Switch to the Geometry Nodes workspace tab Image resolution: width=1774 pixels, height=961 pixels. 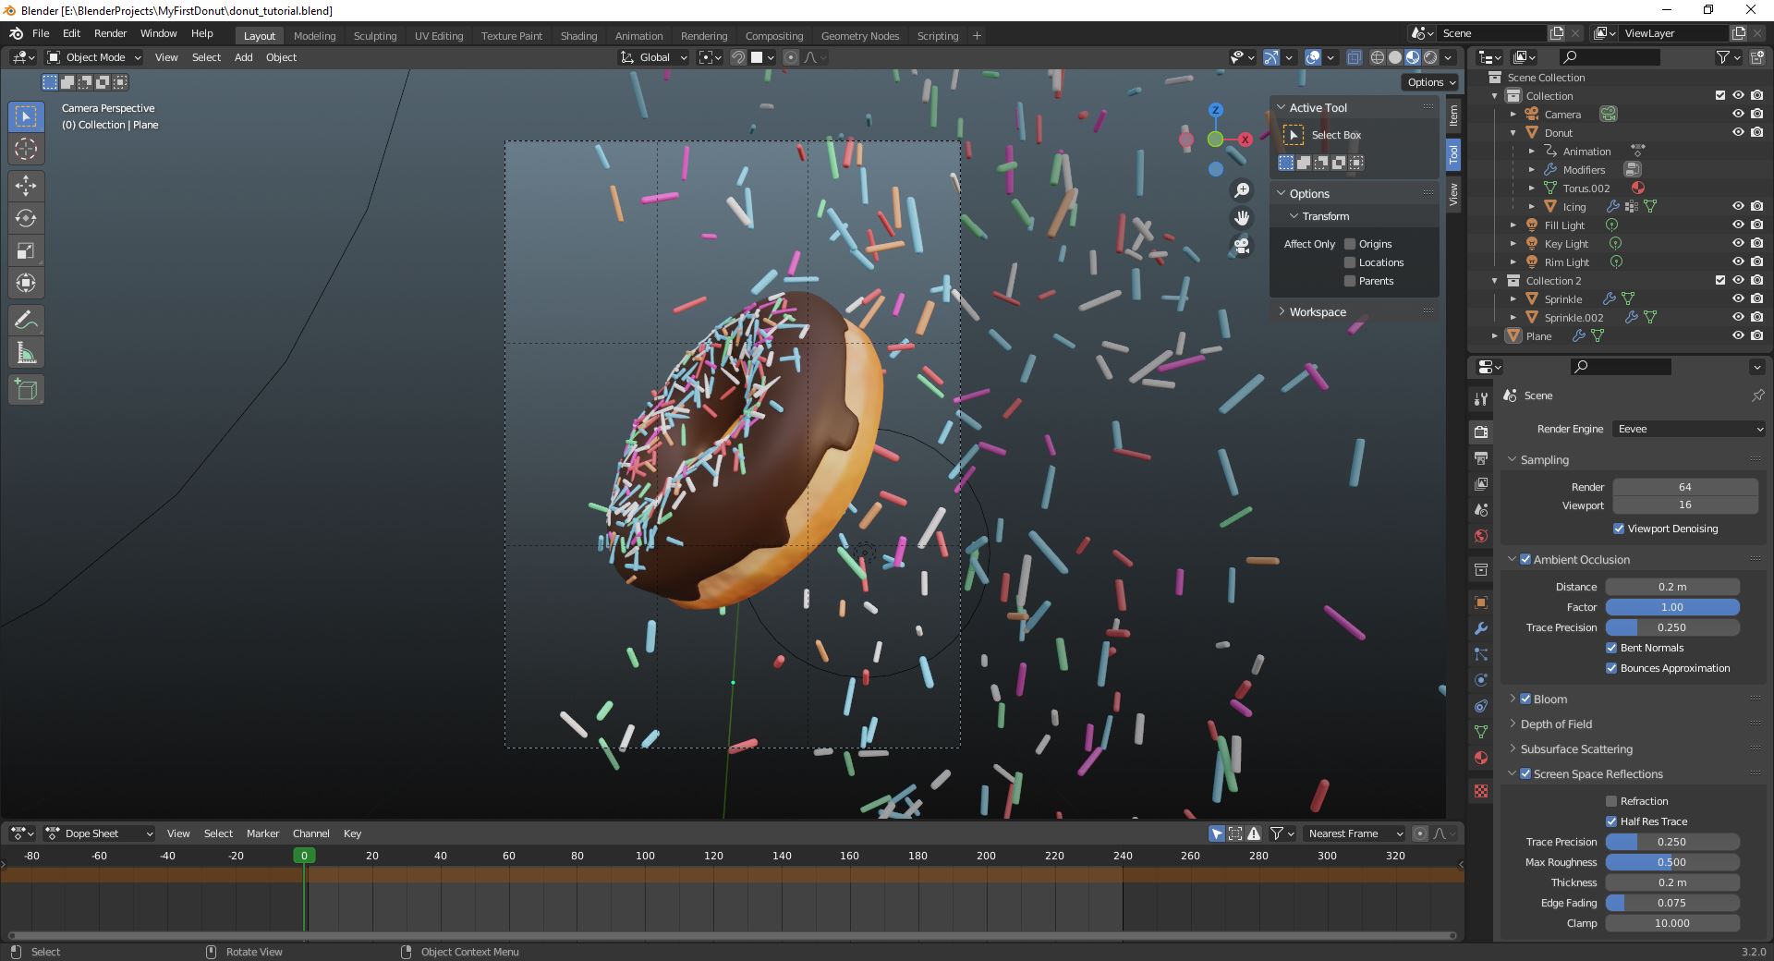[860, 36]
